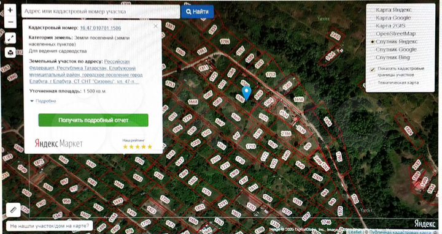This screenshot has width=442, height=234.
Task: Click parcel label 1907
Action: pos(41,203)
